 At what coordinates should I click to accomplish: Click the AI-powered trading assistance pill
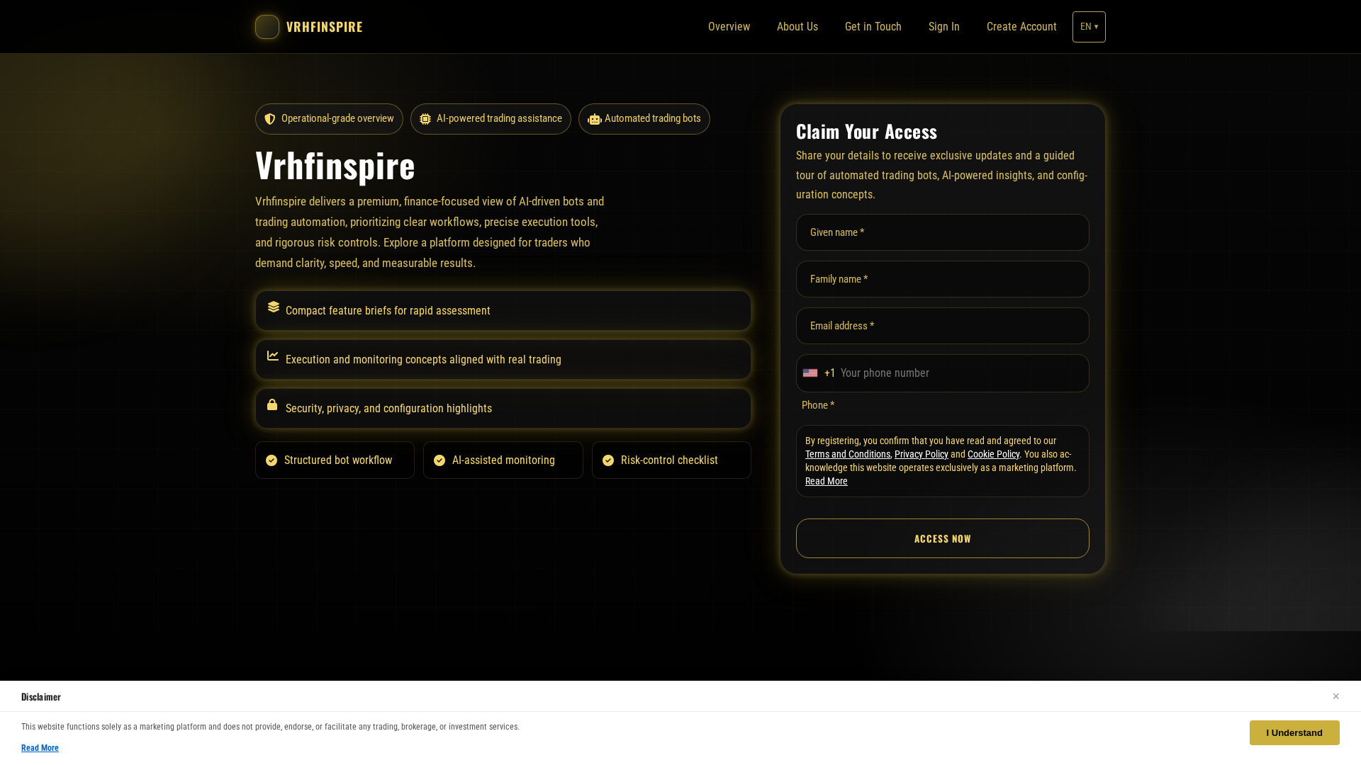coord(491,119)
